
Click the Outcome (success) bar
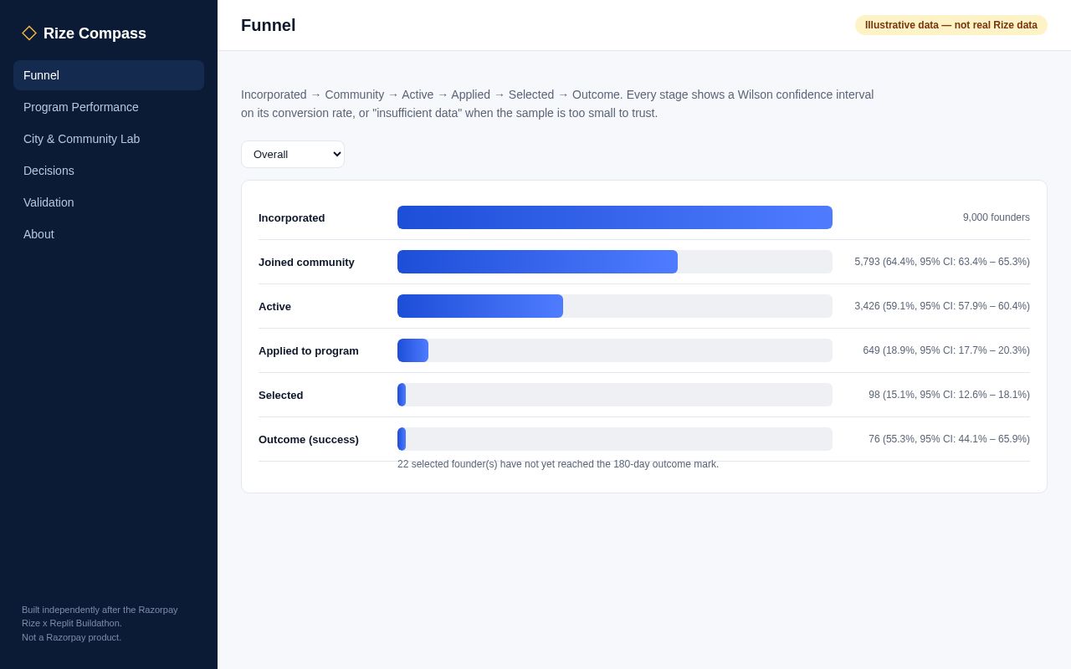pos(402,439)
